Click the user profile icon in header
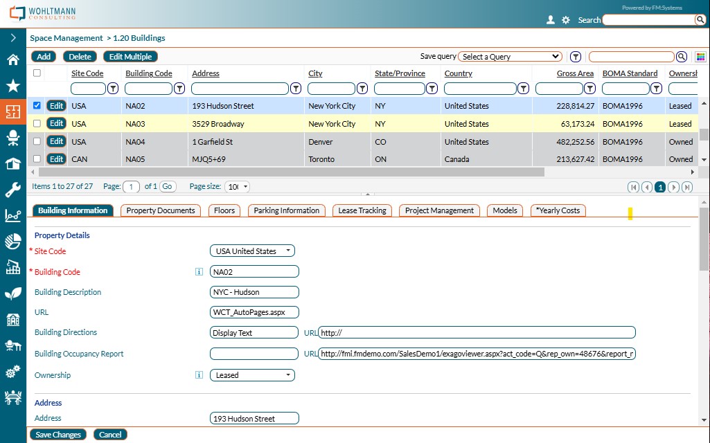710x443 pixels. pyautogui.click(x=551, y=20)
